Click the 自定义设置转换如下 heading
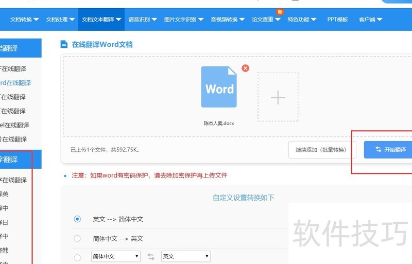412x264 pixels. point(243,198)
